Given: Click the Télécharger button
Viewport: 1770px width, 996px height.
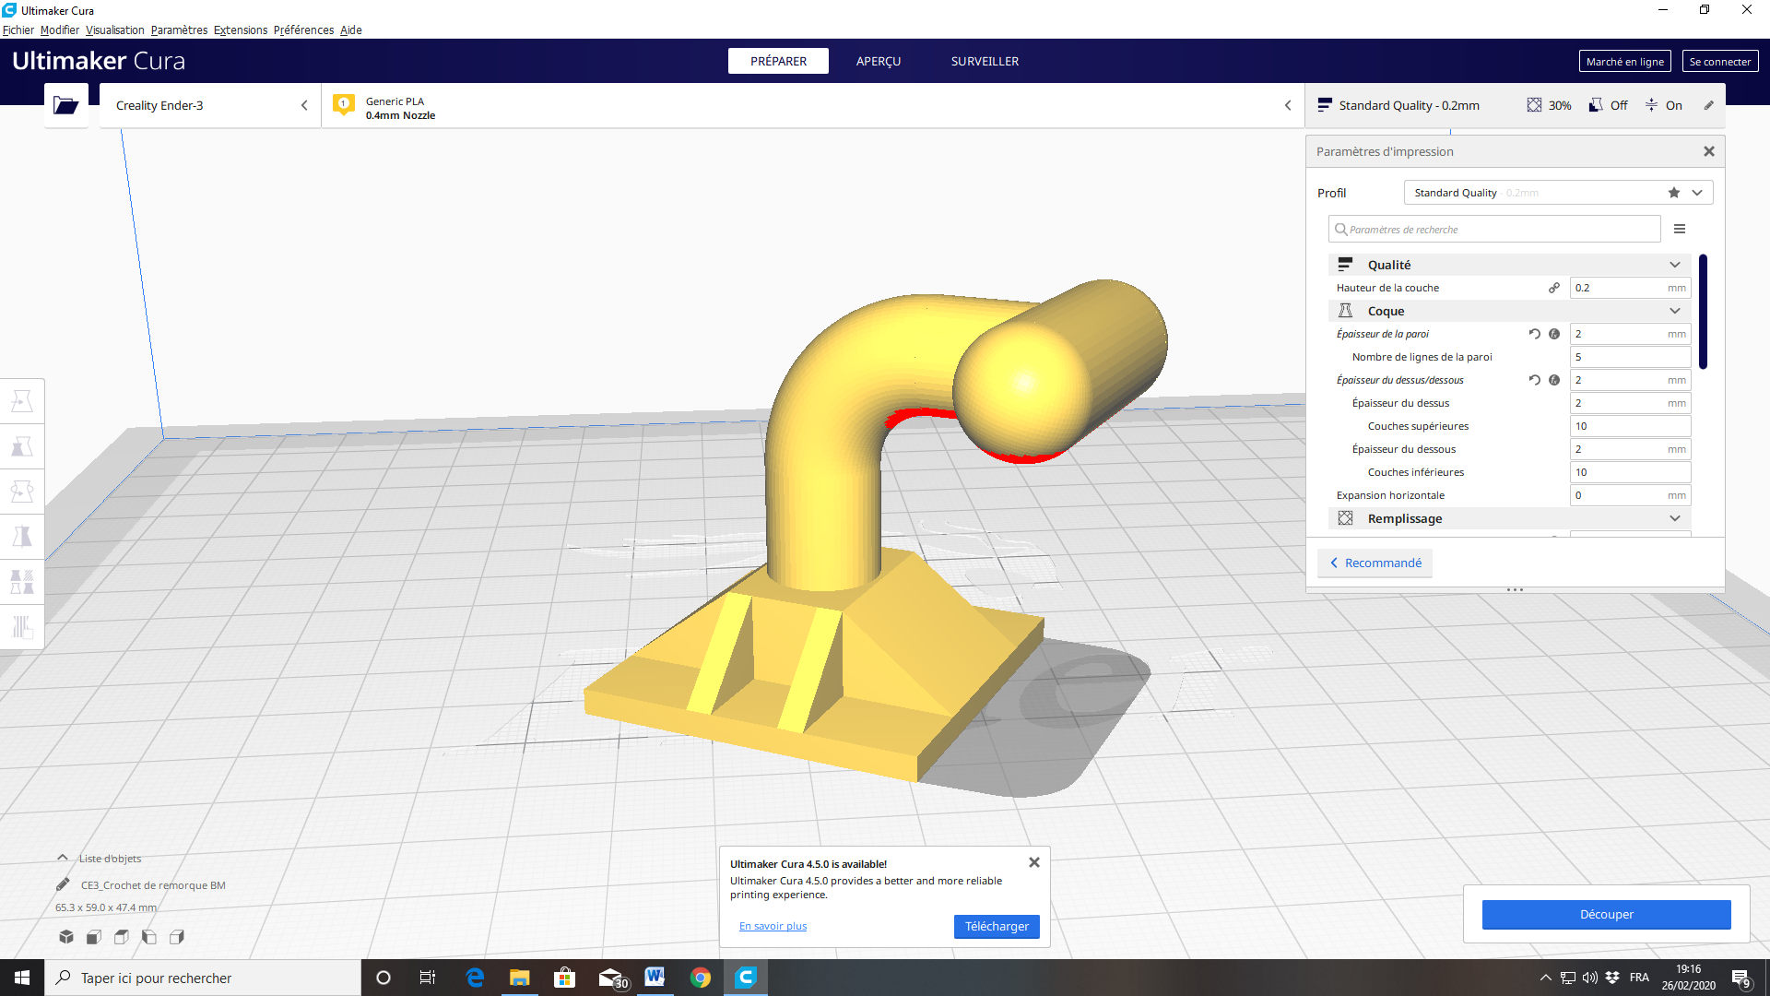Looking at the screenshot, I should tap(997, 926).
